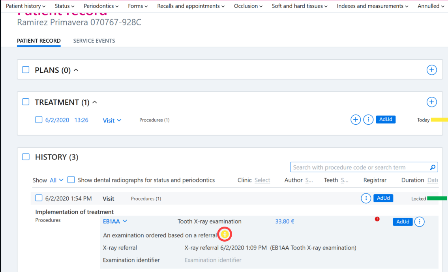Screen dimensions: 448x272
Task: Click the red alert icon on EB1AA row
Action: (x=377, y=219)
